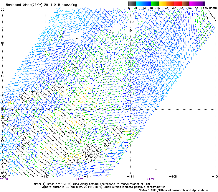The height and width of the screenshot is (192, 218).
Task: Select the red 30-35 knots color band
Action: (x=178, y=4)
